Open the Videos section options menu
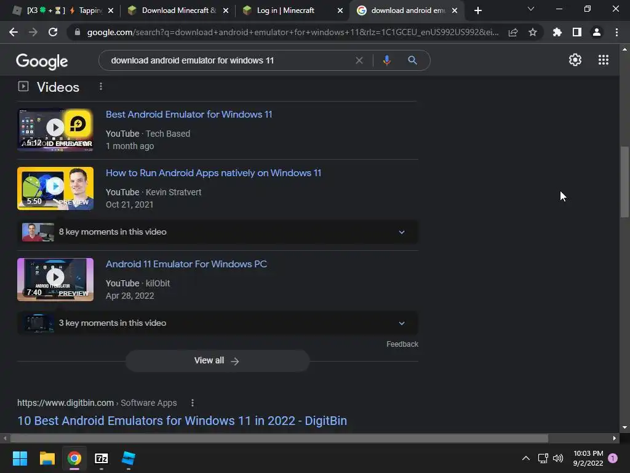 pyautogui.click(x=101, y=86)
